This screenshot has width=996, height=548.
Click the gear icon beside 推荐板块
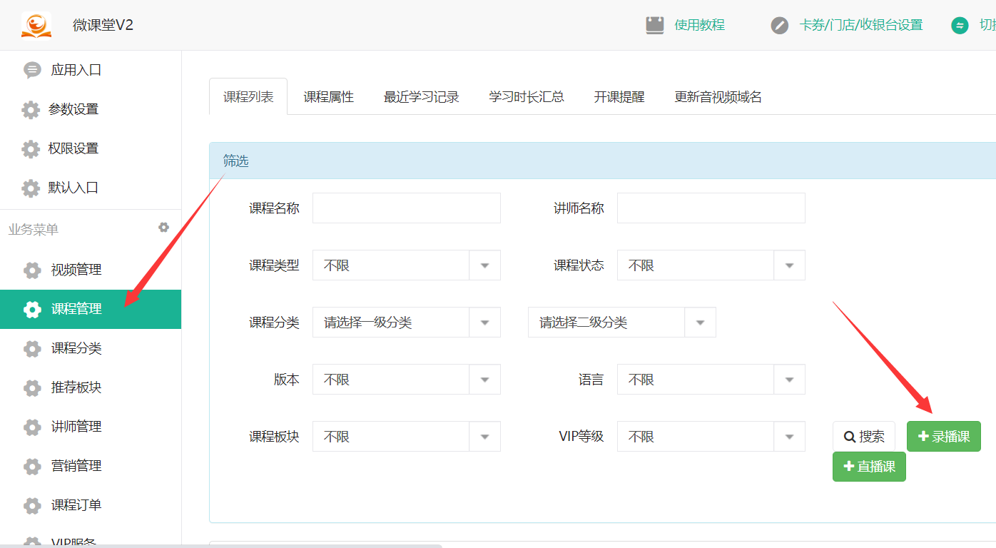32,388
